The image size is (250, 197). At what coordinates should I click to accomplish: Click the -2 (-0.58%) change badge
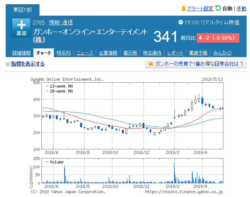(x=218, y=38)
